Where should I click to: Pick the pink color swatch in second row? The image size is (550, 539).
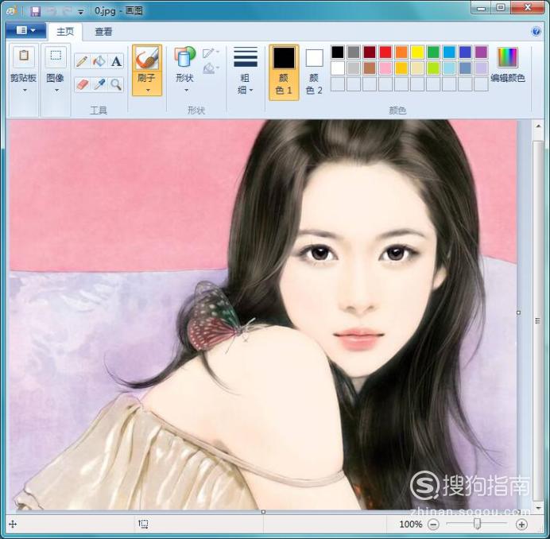385,68
